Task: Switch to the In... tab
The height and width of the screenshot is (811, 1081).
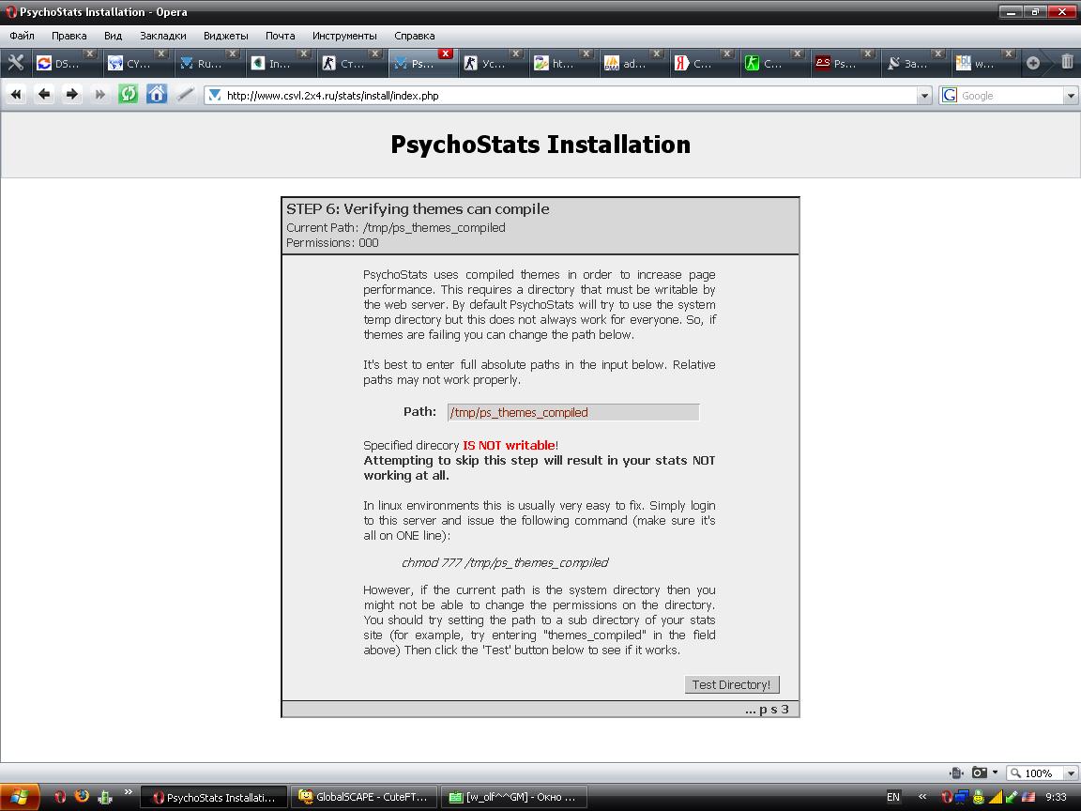Action: coord(280,64)
